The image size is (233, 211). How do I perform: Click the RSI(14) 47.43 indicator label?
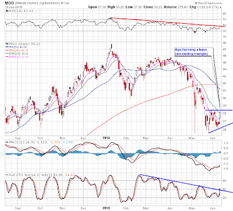20,11
